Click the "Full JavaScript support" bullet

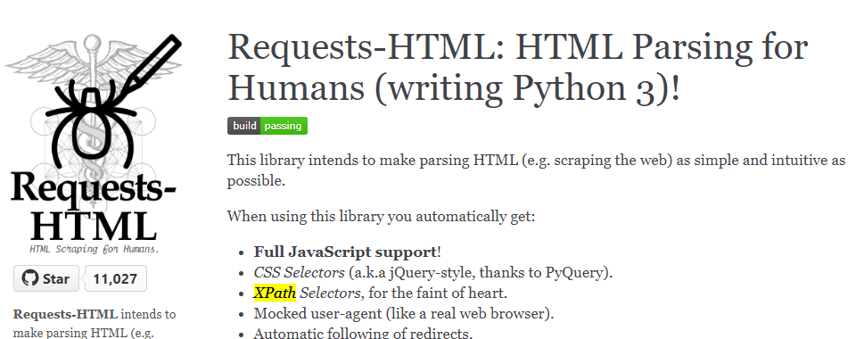[x=347, y=252]
